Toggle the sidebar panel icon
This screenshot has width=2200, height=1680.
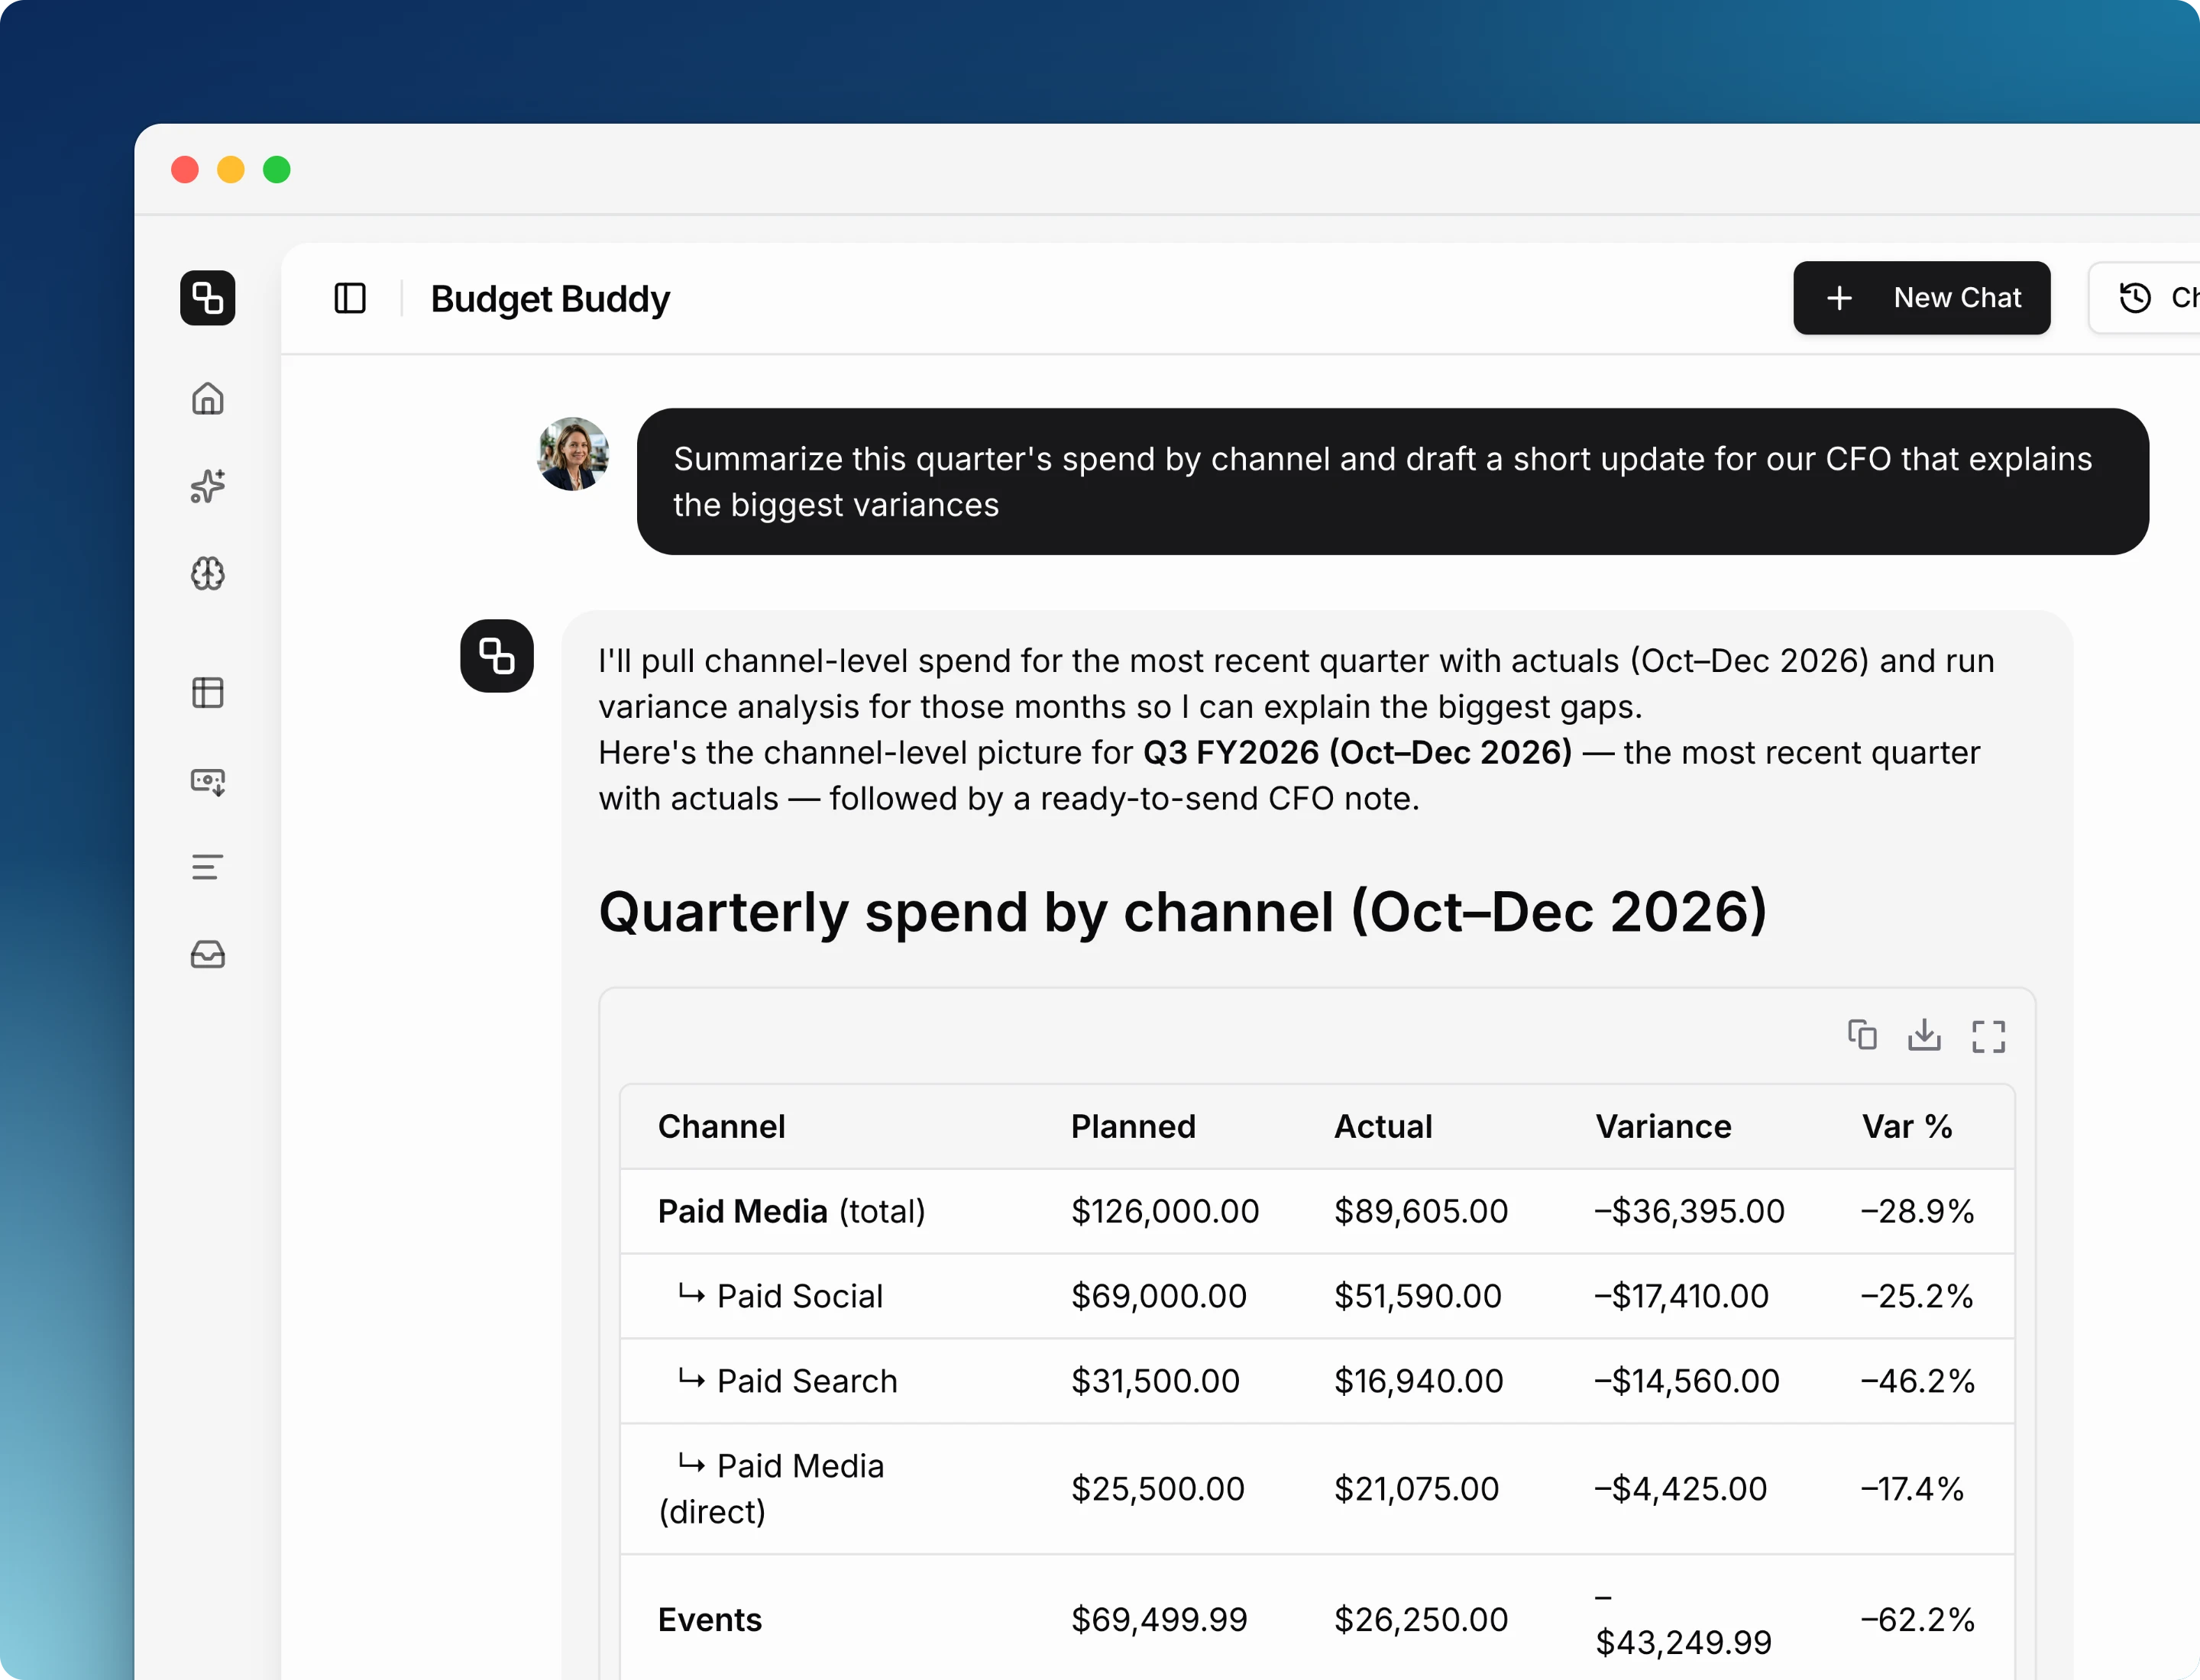pos(350,298)
